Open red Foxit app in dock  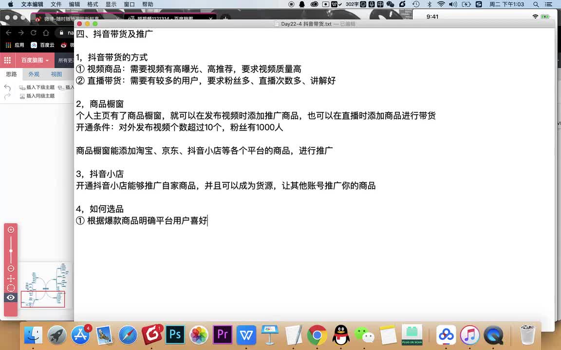(x=152, y=334)
